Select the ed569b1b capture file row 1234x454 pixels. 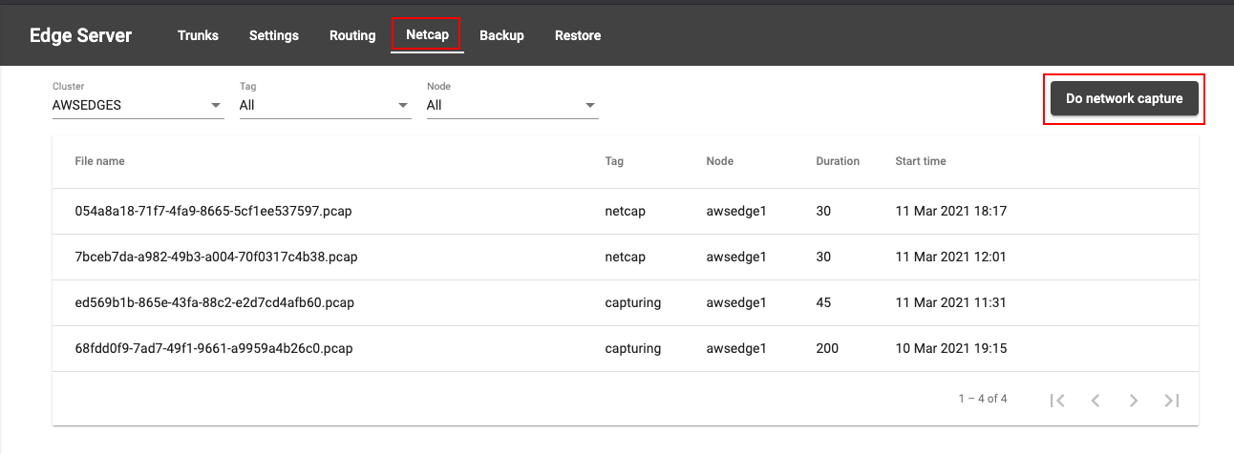point(626,302)
